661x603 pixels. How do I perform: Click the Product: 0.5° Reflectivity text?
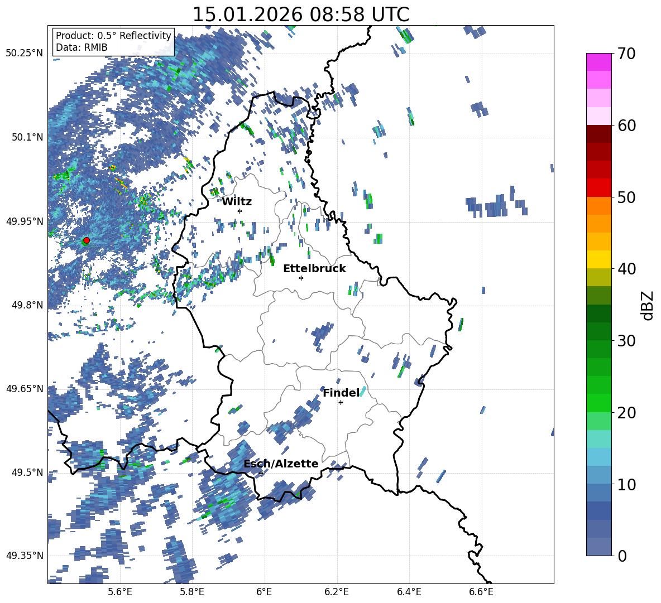click(x=113, y=35)
